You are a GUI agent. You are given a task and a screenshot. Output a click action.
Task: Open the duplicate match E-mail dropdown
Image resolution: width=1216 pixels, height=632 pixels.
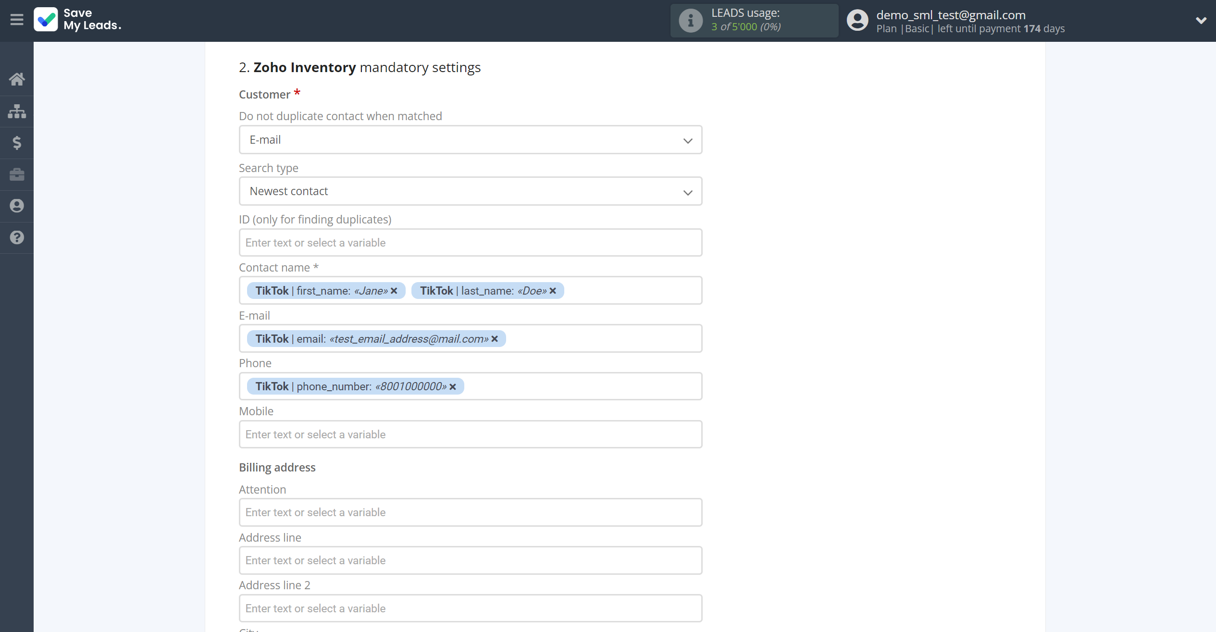[471, 140]
